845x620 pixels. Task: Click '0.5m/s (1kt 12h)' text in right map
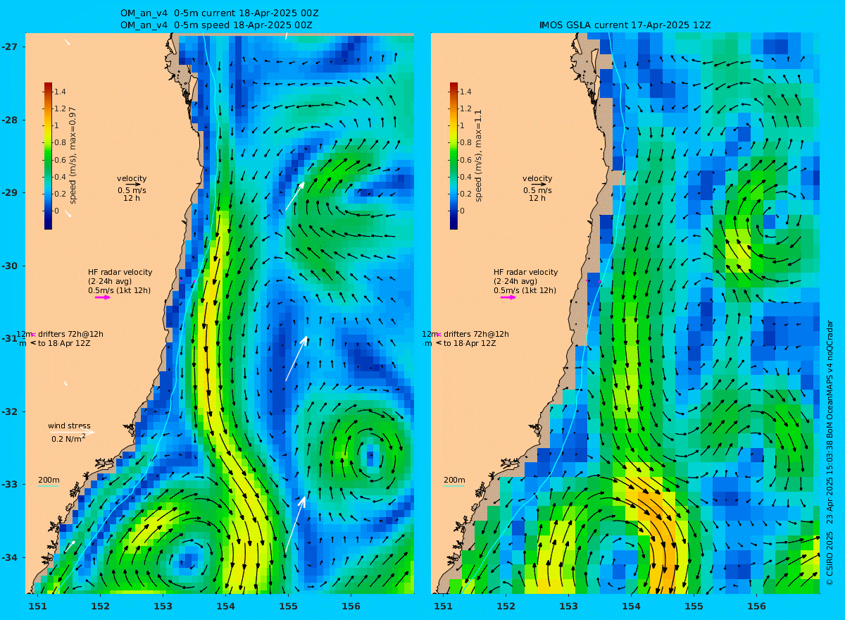(525, 290)
